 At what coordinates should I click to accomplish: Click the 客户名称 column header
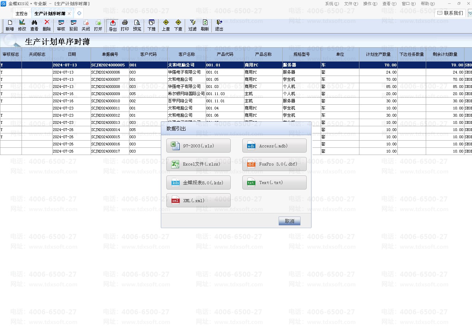[x=187, y=54]
